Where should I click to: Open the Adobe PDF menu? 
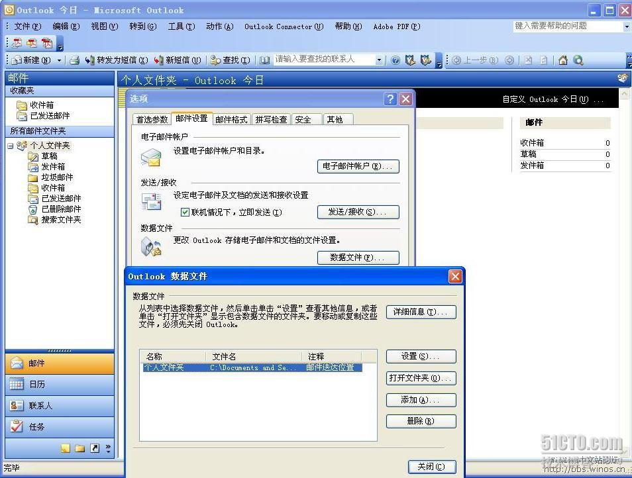click(397, 26)
